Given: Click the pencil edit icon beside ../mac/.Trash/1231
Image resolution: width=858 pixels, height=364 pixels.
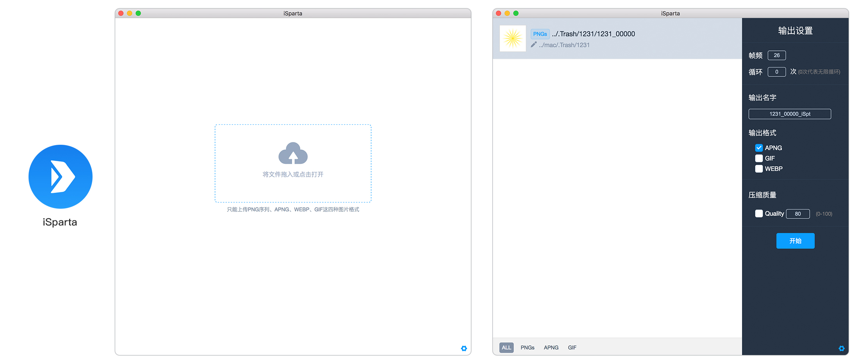Looking at the screenshot, I should pos(533,45).
